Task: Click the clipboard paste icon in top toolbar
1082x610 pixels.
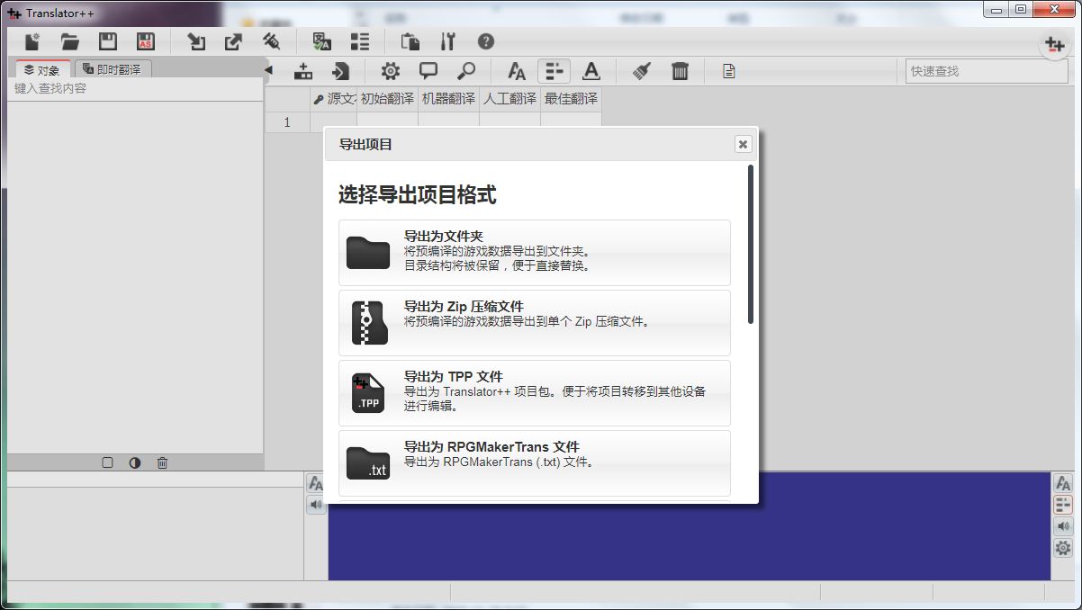Action: point(410,41)
